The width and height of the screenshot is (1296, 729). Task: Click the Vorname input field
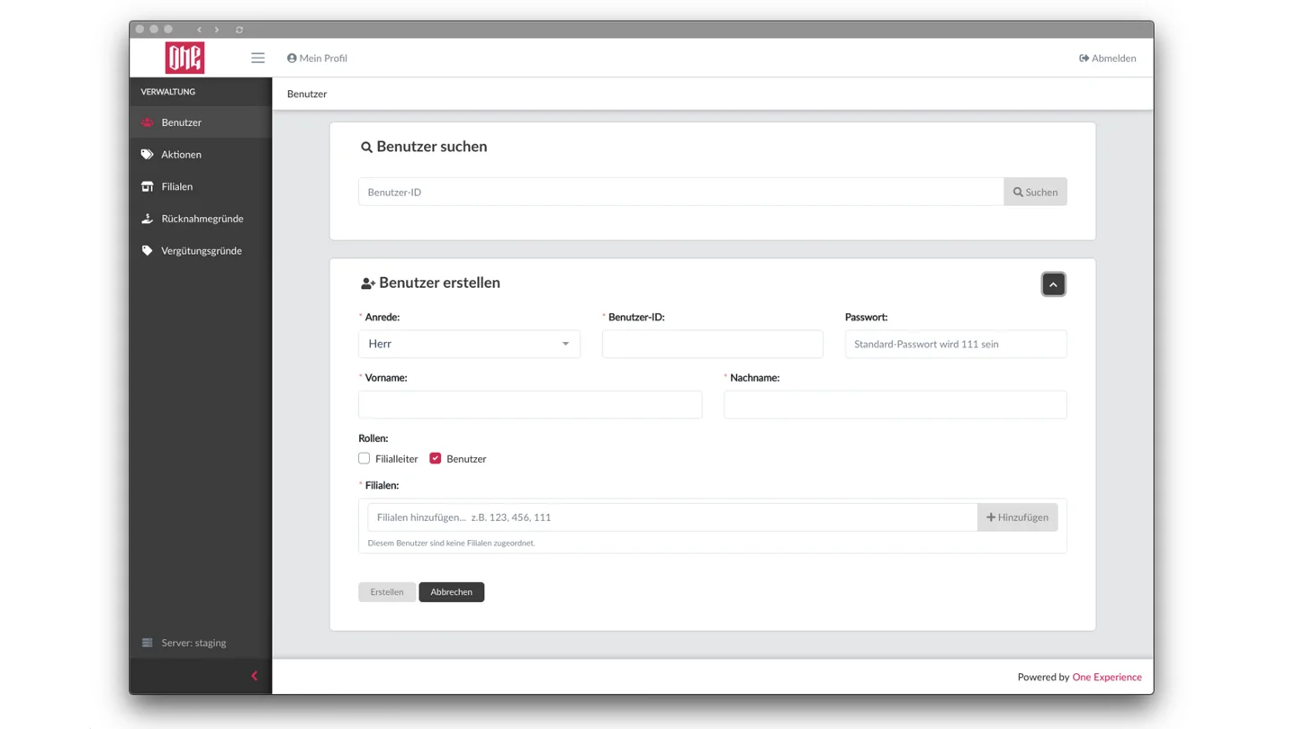click(530, 405)
